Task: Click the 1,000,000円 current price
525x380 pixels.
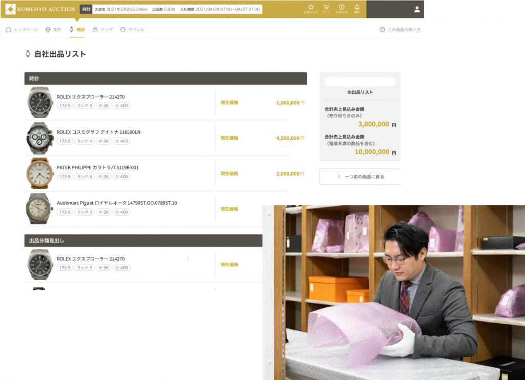Action: pos(290,103)
